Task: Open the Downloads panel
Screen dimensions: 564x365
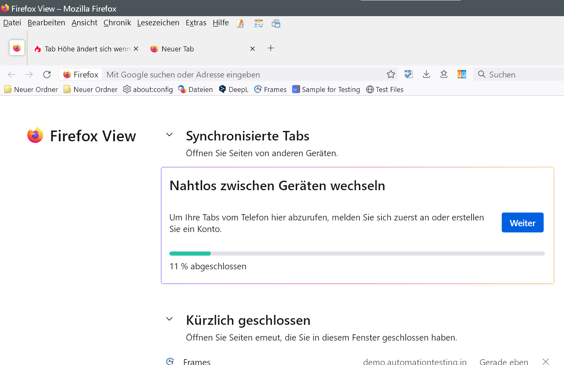Action: coord(426,75)
